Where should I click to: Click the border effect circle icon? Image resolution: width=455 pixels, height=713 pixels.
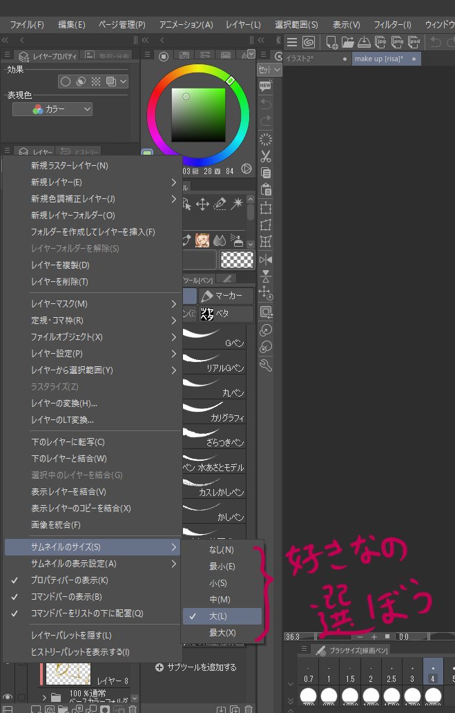[66, 82]
